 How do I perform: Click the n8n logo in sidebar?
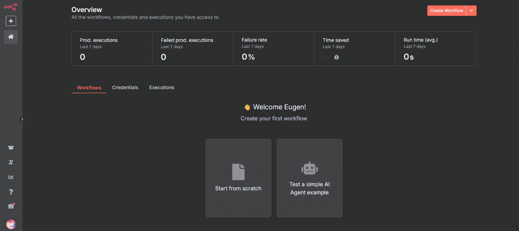pos(11,7)
